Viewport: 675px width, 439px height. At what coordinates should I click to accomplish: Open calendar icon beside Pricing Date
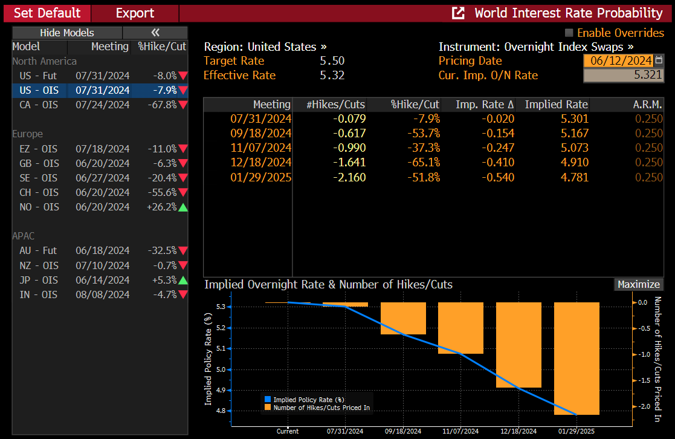[659, 60]
